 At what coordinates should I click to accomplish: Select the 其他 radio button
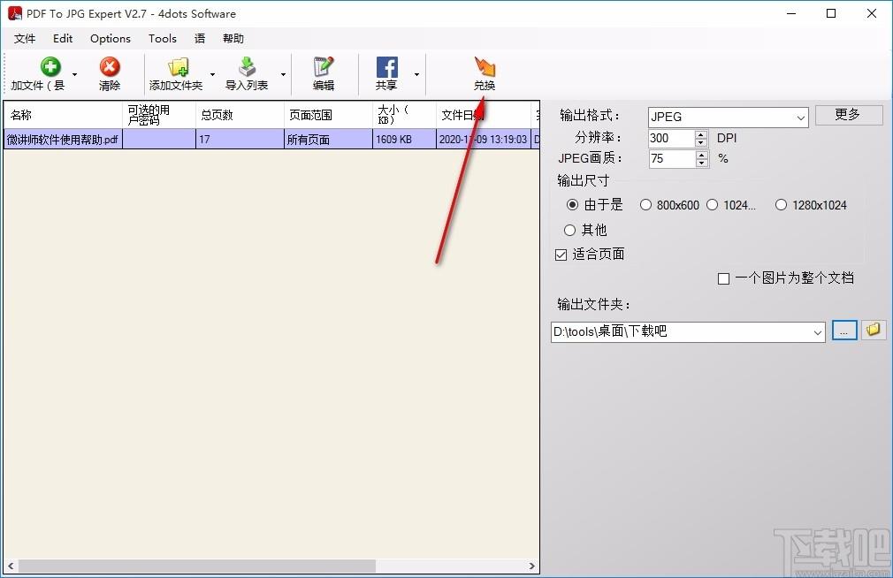569,230
